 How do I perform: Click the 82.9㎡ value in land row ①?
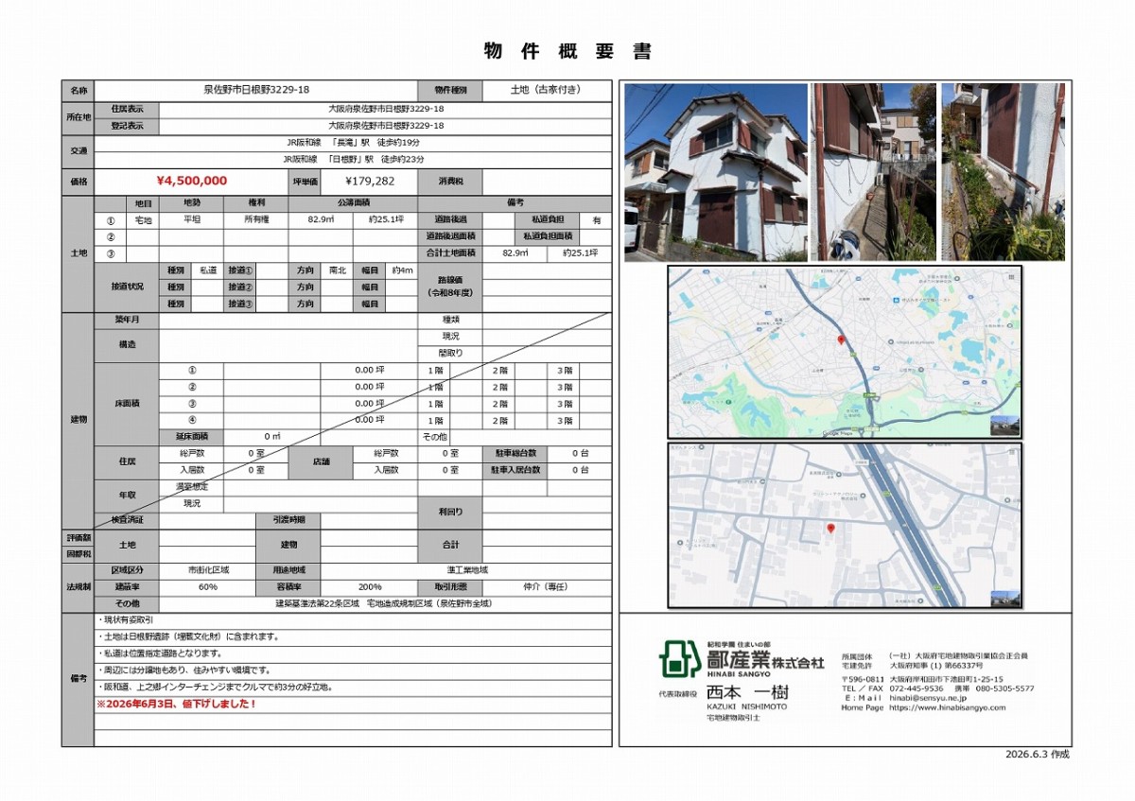click(320, 219)
